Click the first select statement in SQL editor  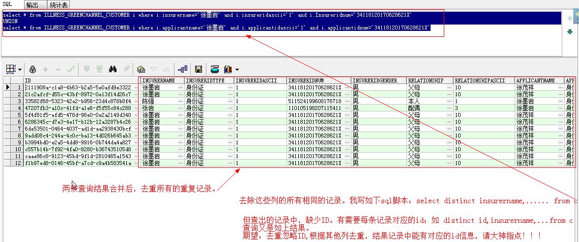click(x=207, y=15)
